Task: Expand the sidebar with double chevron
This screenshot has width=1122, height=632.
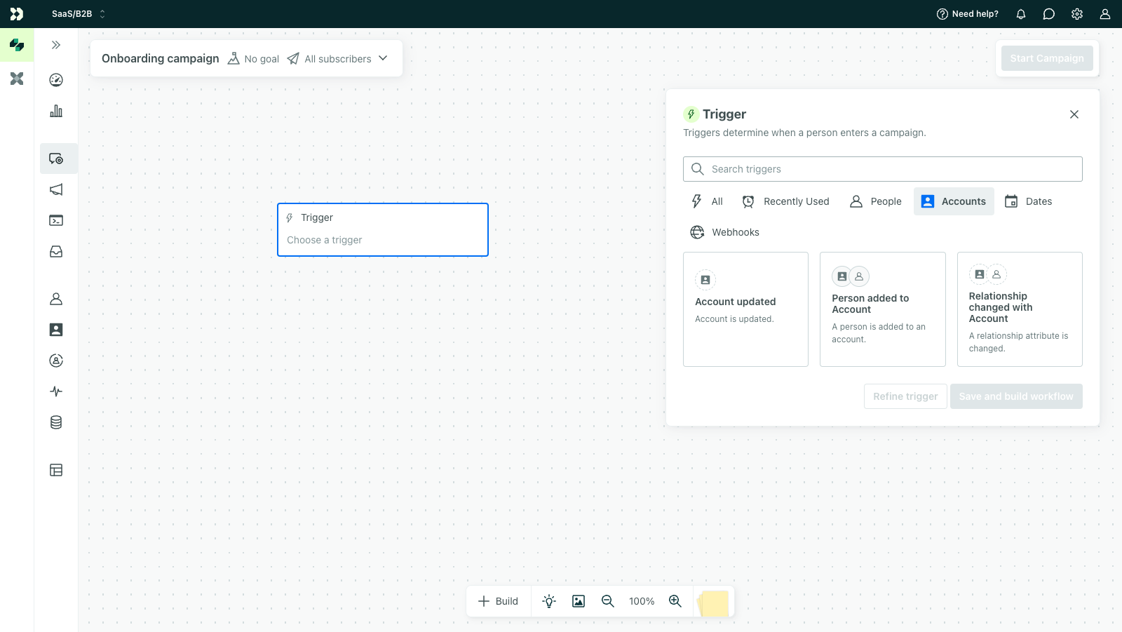Action: click(x=56, y=45)
